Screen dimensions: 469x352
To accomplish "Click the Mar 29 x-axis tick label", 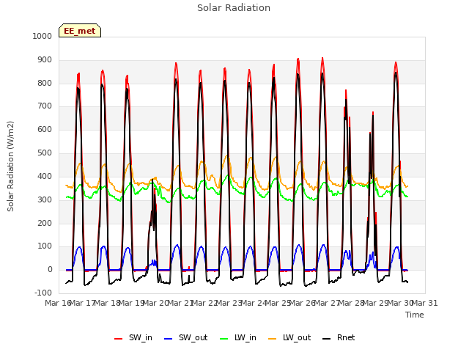I will (376, 303).
